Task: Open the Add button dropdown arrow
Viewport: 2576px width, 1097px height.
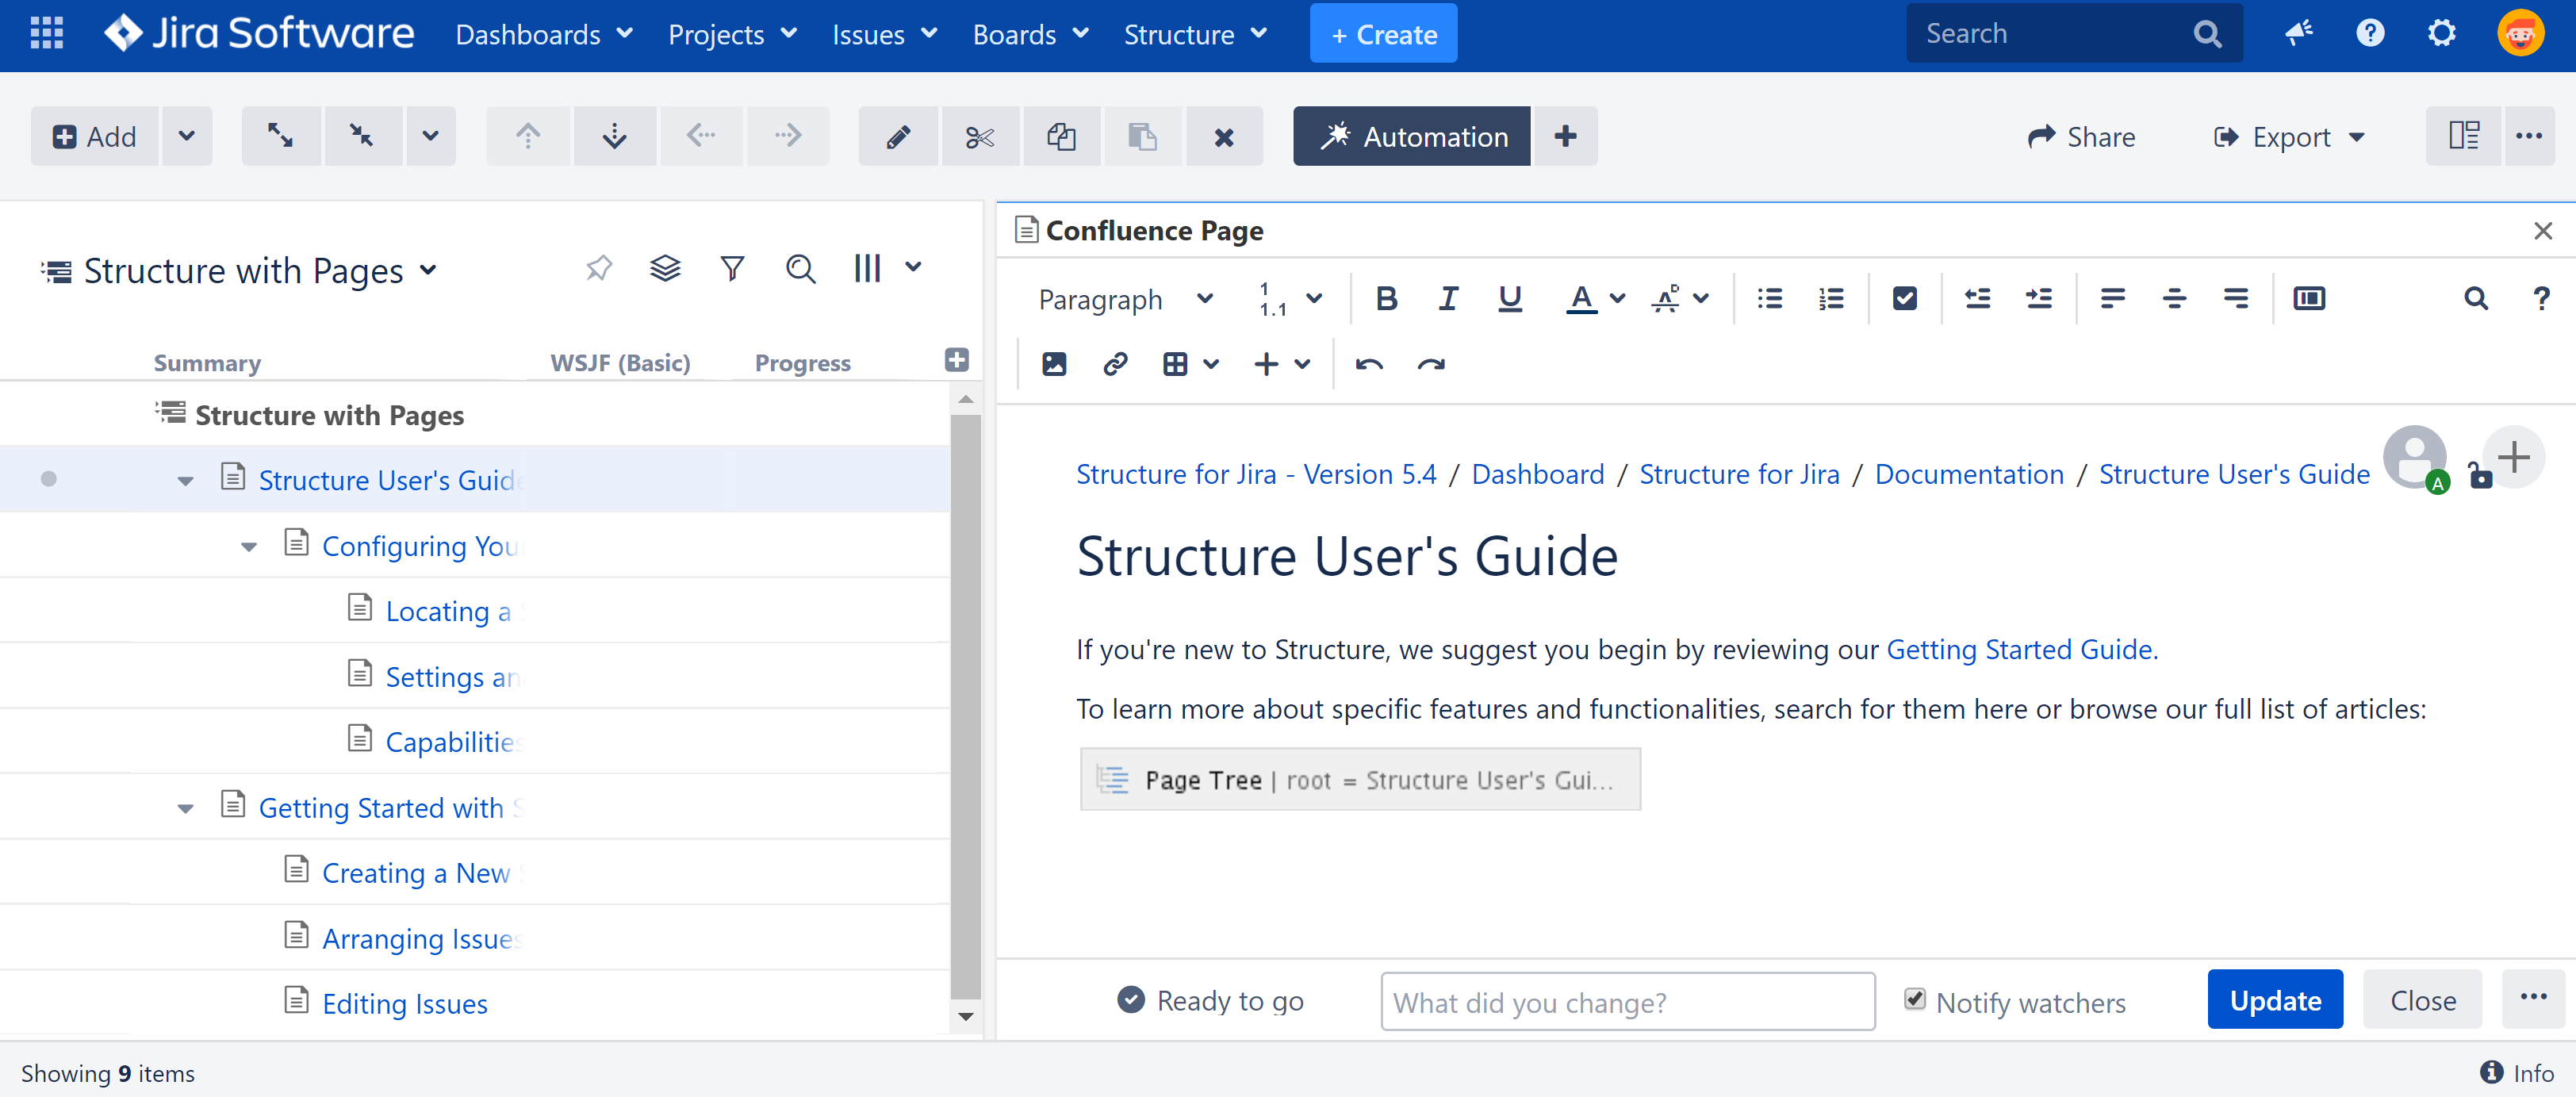Action: coord(187,136)
